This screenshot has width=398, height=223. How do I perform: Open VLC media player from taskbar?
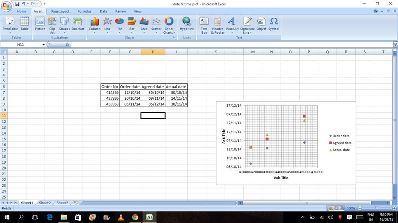pos(121,217)
